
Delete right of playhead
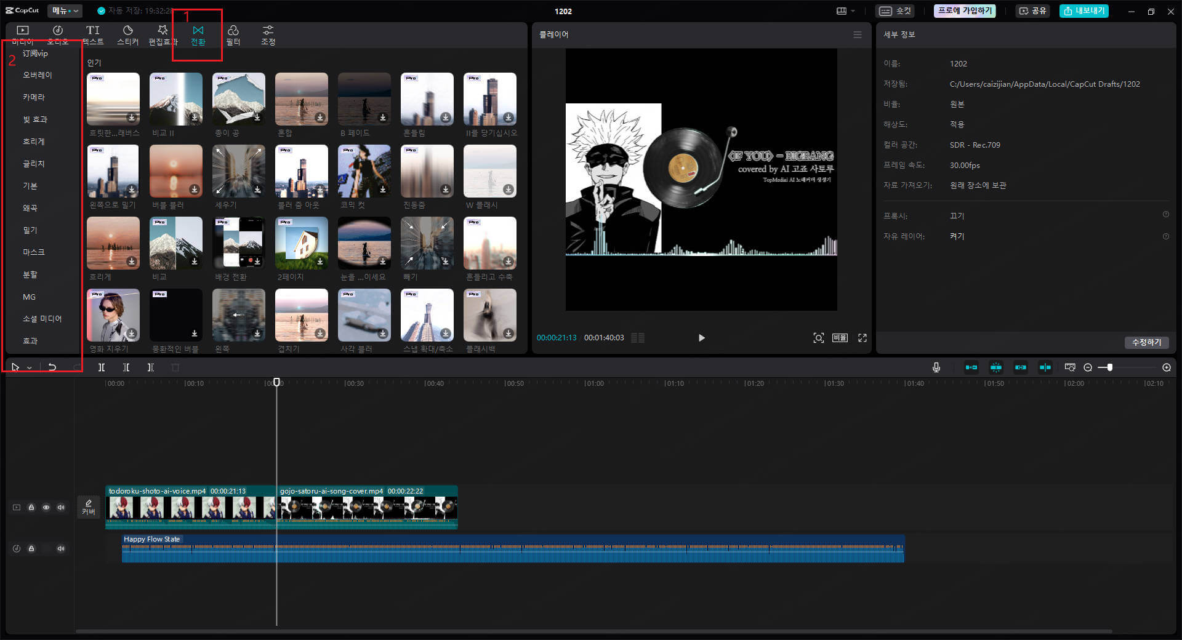151,367
